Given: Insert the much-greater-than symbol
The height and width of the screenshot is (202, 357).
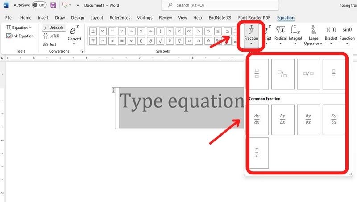Looking at the screenshot, I should tap(208, 31).
